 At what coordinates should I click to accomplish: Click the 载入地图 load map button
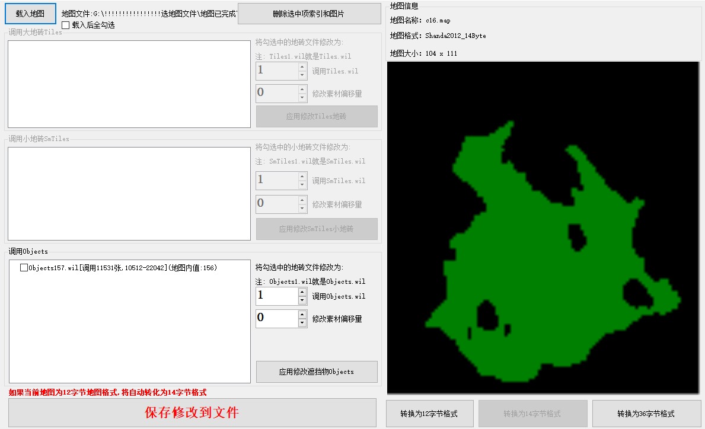(30, 14)
